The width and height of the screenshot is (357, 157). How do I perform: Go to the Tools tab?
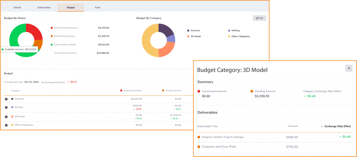[x=97, y=7]
